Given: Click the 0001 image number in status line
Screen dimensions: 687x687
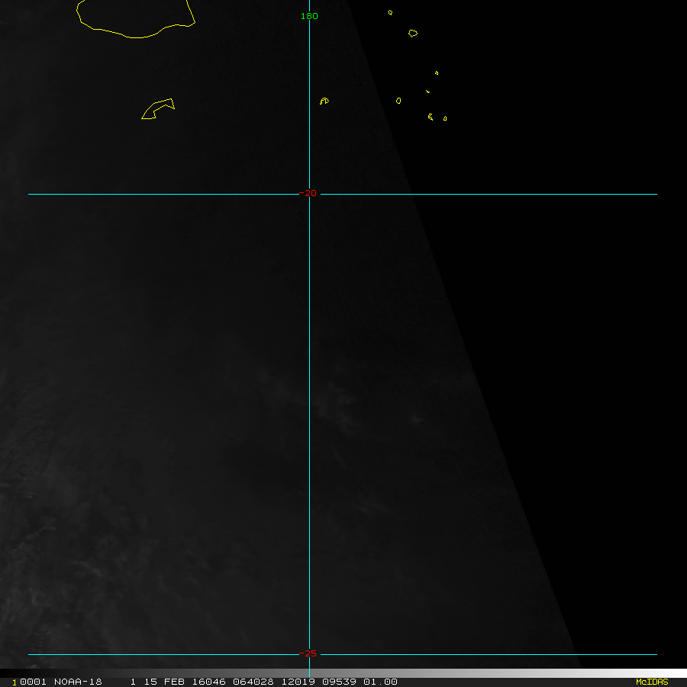Looking at the screenshot, I should pyautogui.click(x=33, y=682).
